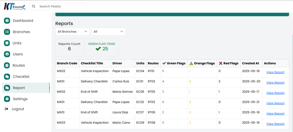
Task: Click the Dashboard sidebar icon
Action: click(x=7, y=21)
